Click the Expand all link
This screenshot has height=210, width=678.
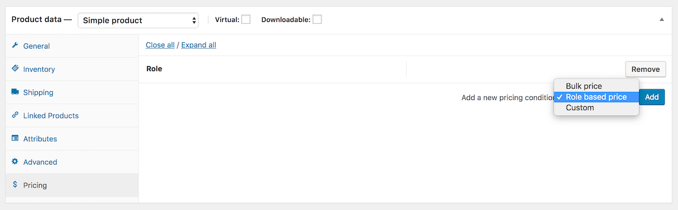point(198,45)
